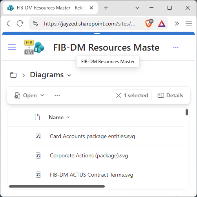
Task: Open the SharePoint hamburger navigation menu
Action: point(12,47)
